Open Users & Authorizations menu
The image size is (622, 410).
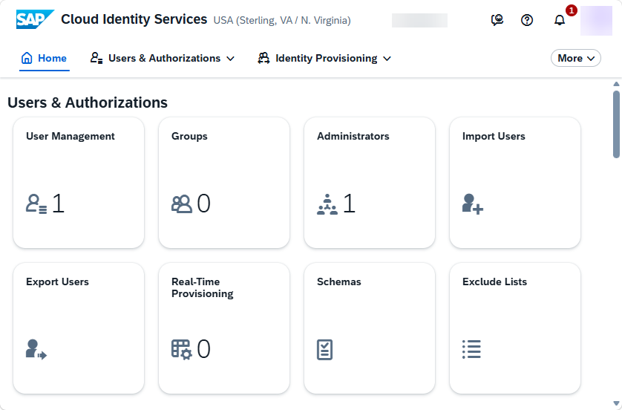(163, 59)
